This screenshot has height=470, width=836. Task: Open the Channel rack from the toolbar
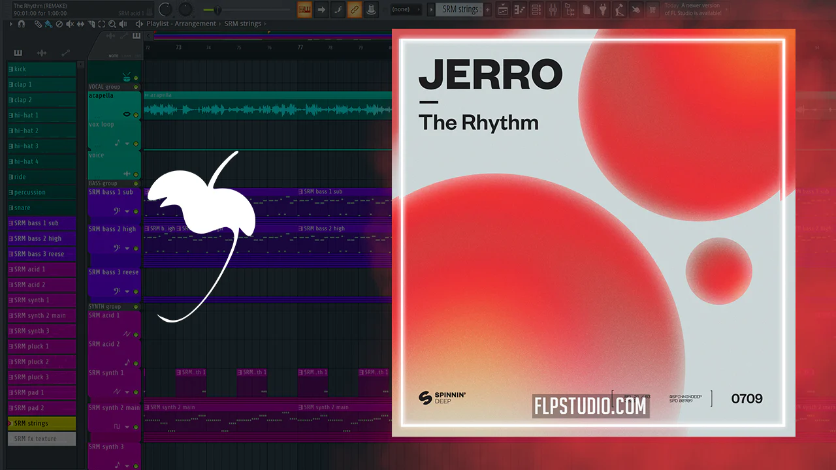tap(536, 10)
